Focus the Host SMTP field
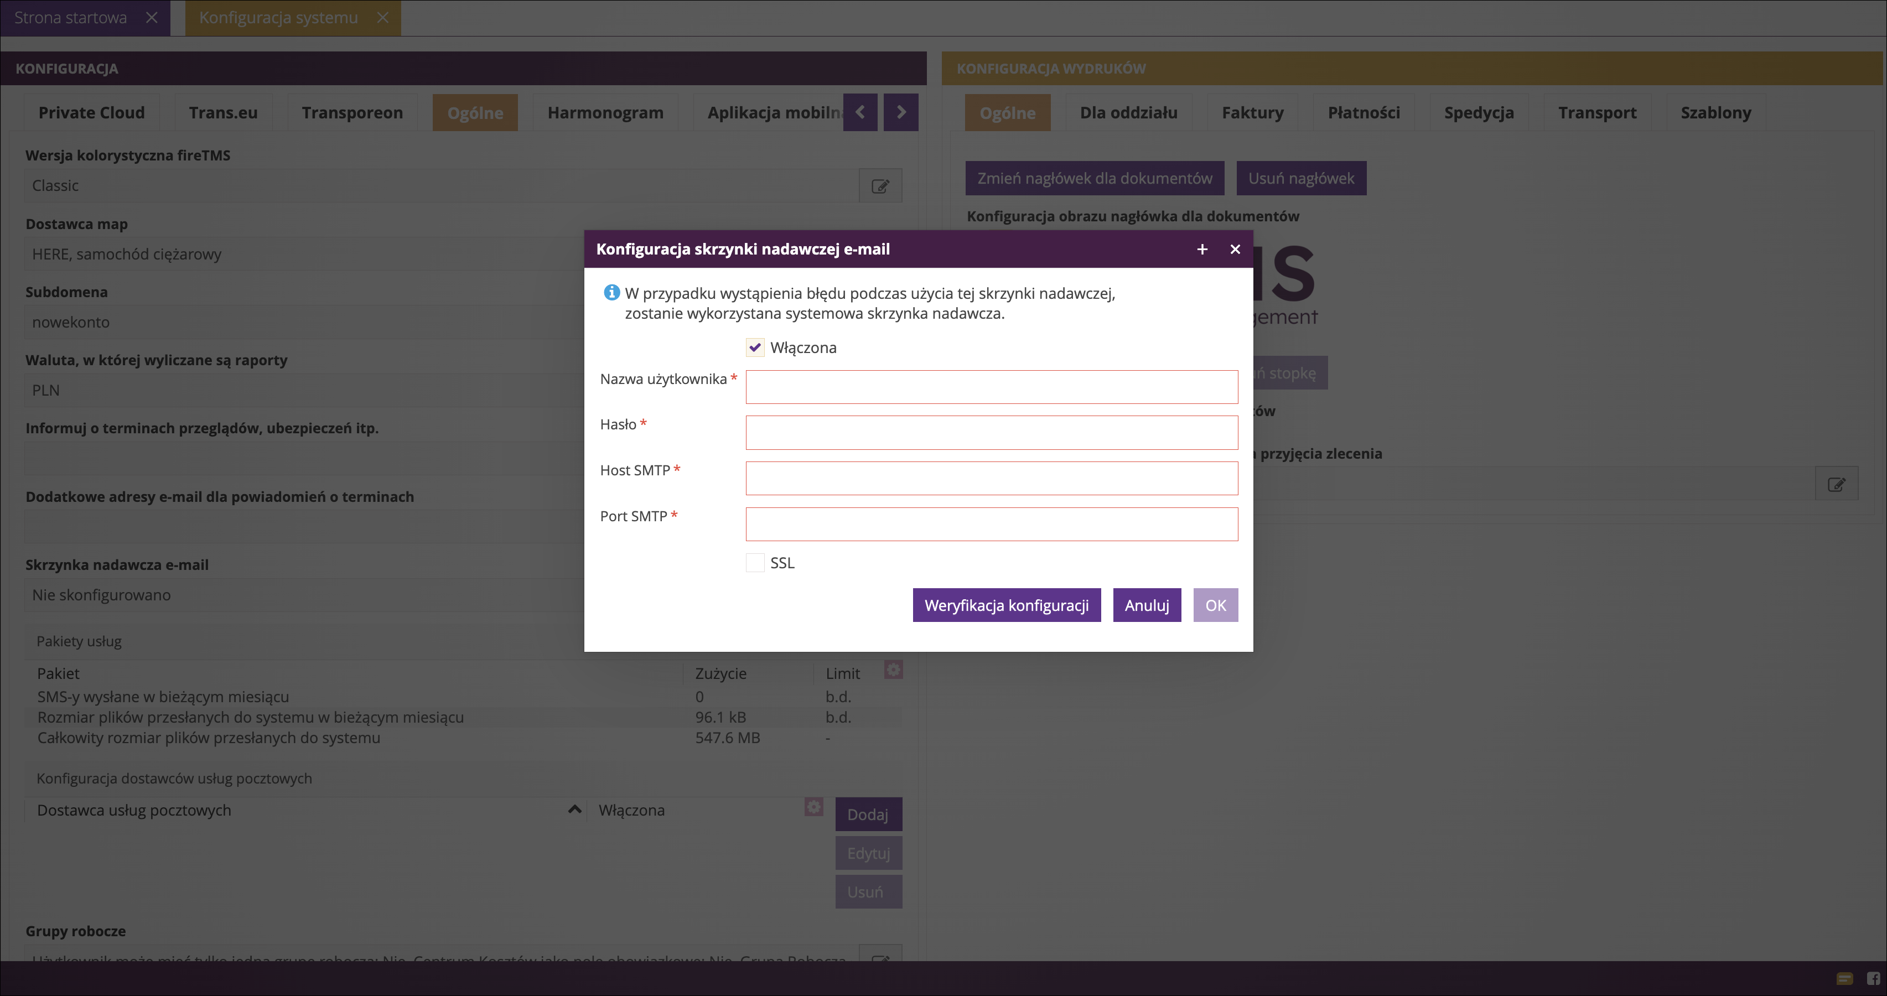 point(992,478)
